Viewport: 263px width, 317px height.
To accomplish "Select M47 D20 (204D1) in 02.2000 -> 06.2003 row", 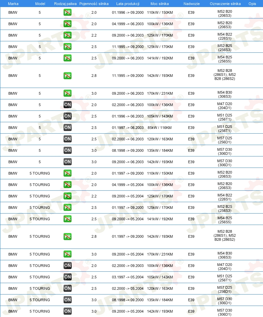I will pyautogui.click(x=225, y=106).
